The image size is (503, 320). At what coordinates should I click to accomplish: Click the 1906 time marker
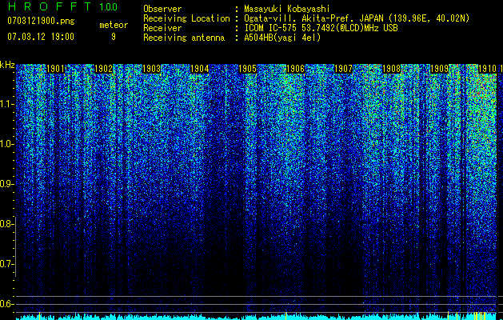295,69
